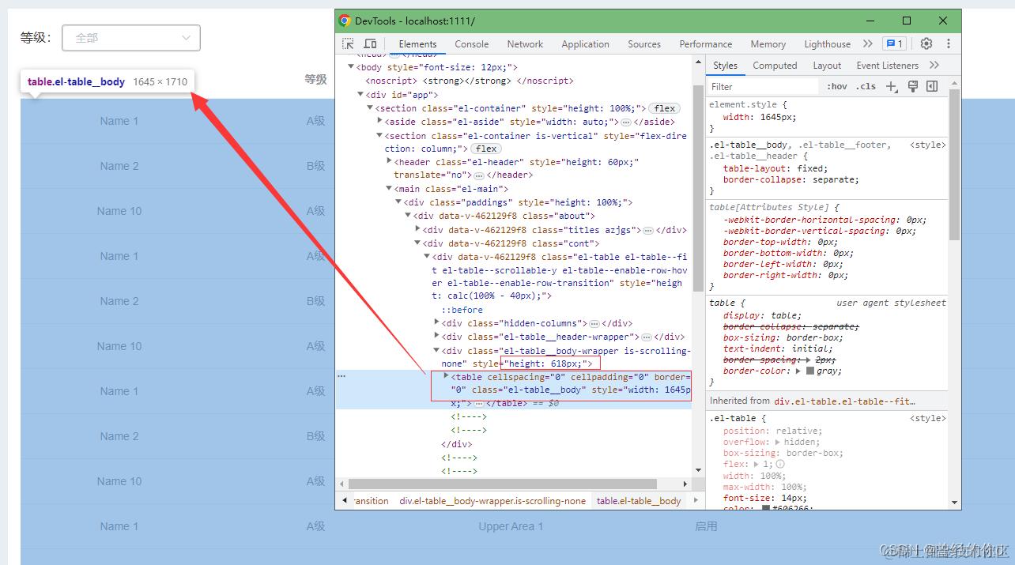
Task: Click the 启用 status cell in the page
Action: (706, 526)
